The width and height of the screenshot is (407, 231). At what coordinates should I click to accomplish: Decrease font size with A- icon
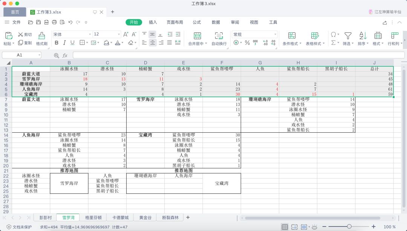(x=134, y=34)
